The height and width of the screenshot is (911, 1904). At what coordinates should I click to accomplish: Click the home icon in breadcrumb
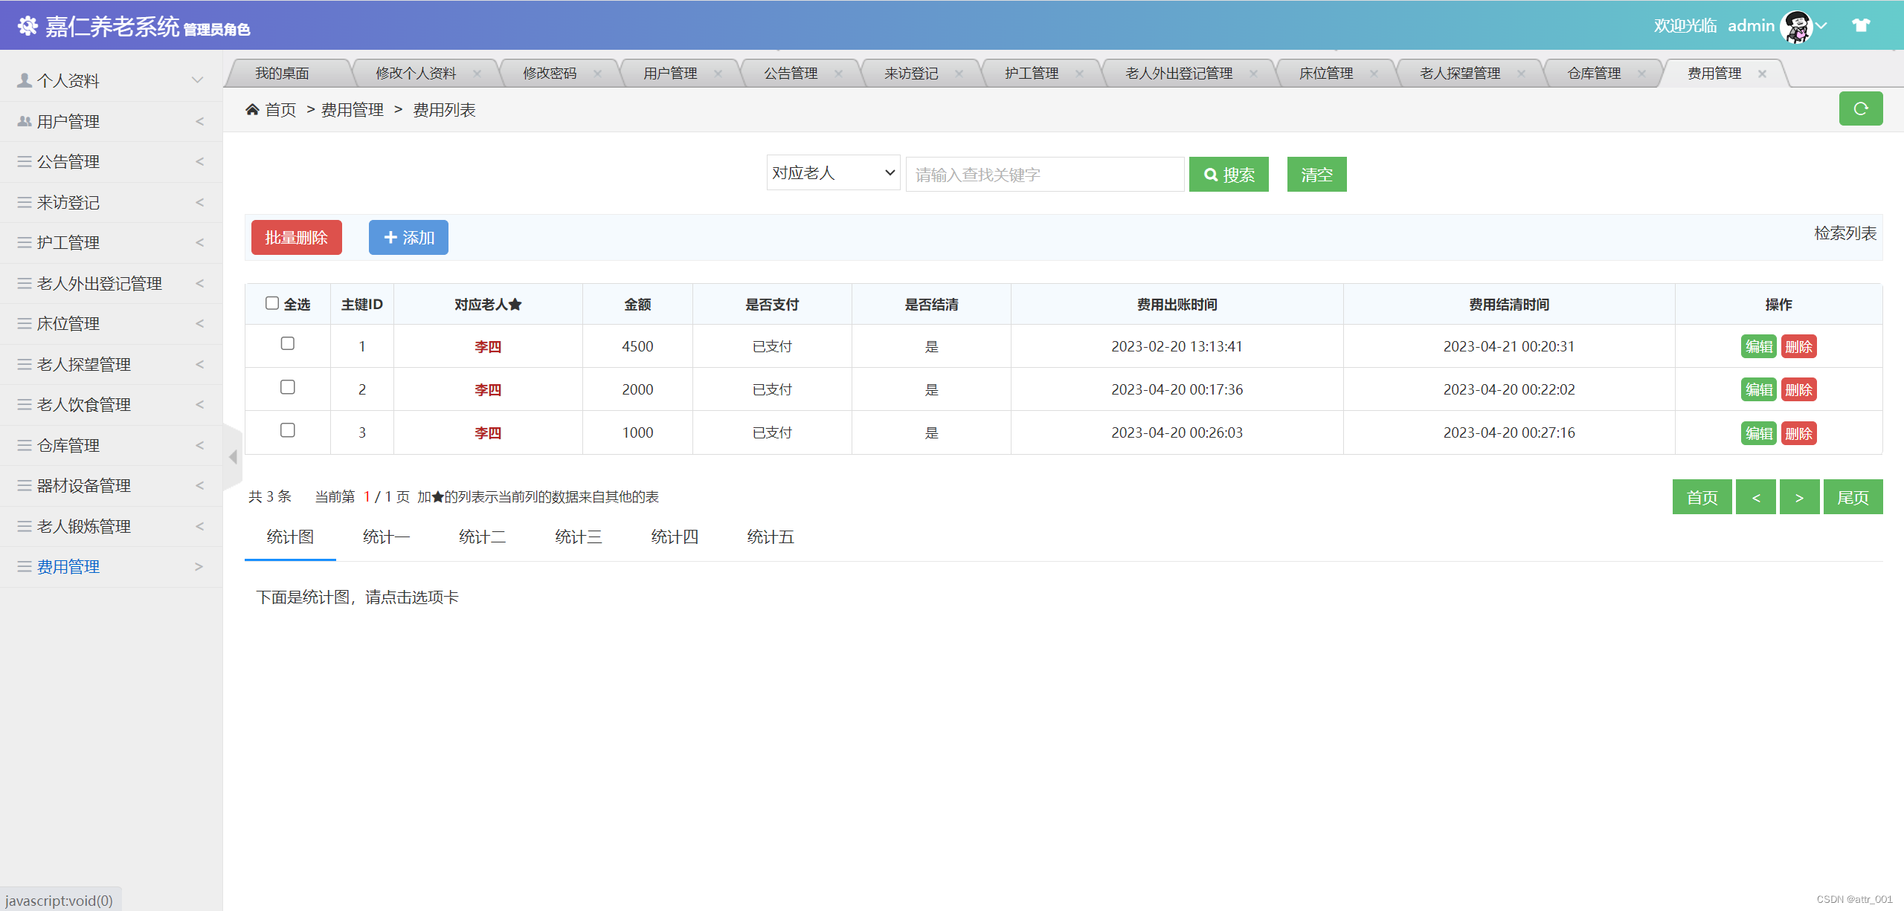(252, 110)
